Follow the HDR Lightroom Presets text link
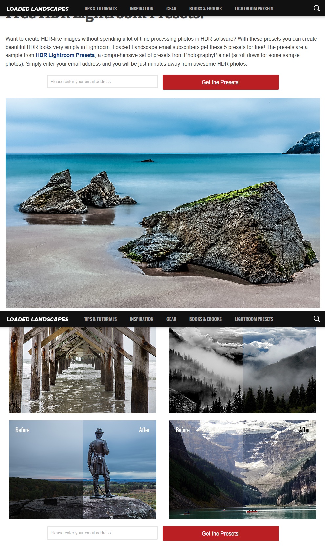The width and height of the screenshot is (325, 550). (x=65, y=55)
